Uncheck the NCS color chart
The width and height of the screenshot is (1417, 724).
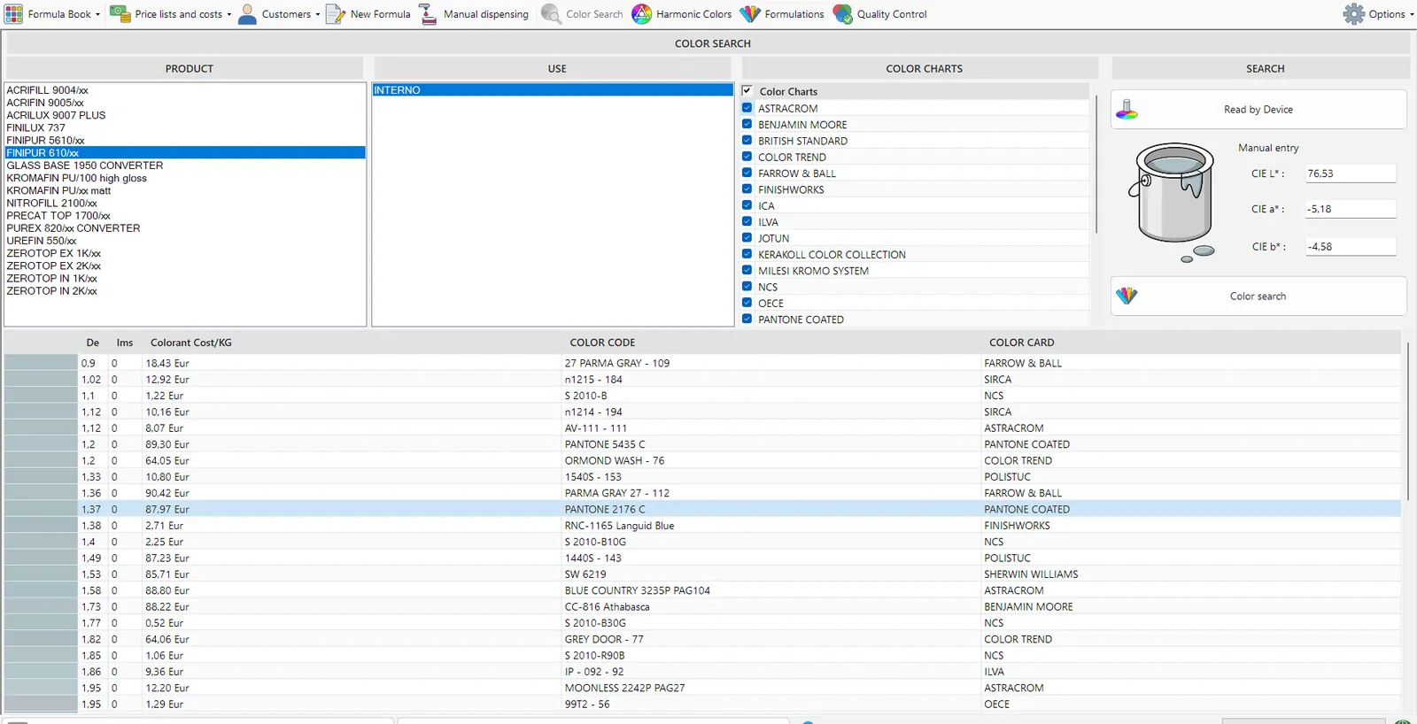click(x=747, y=287)
